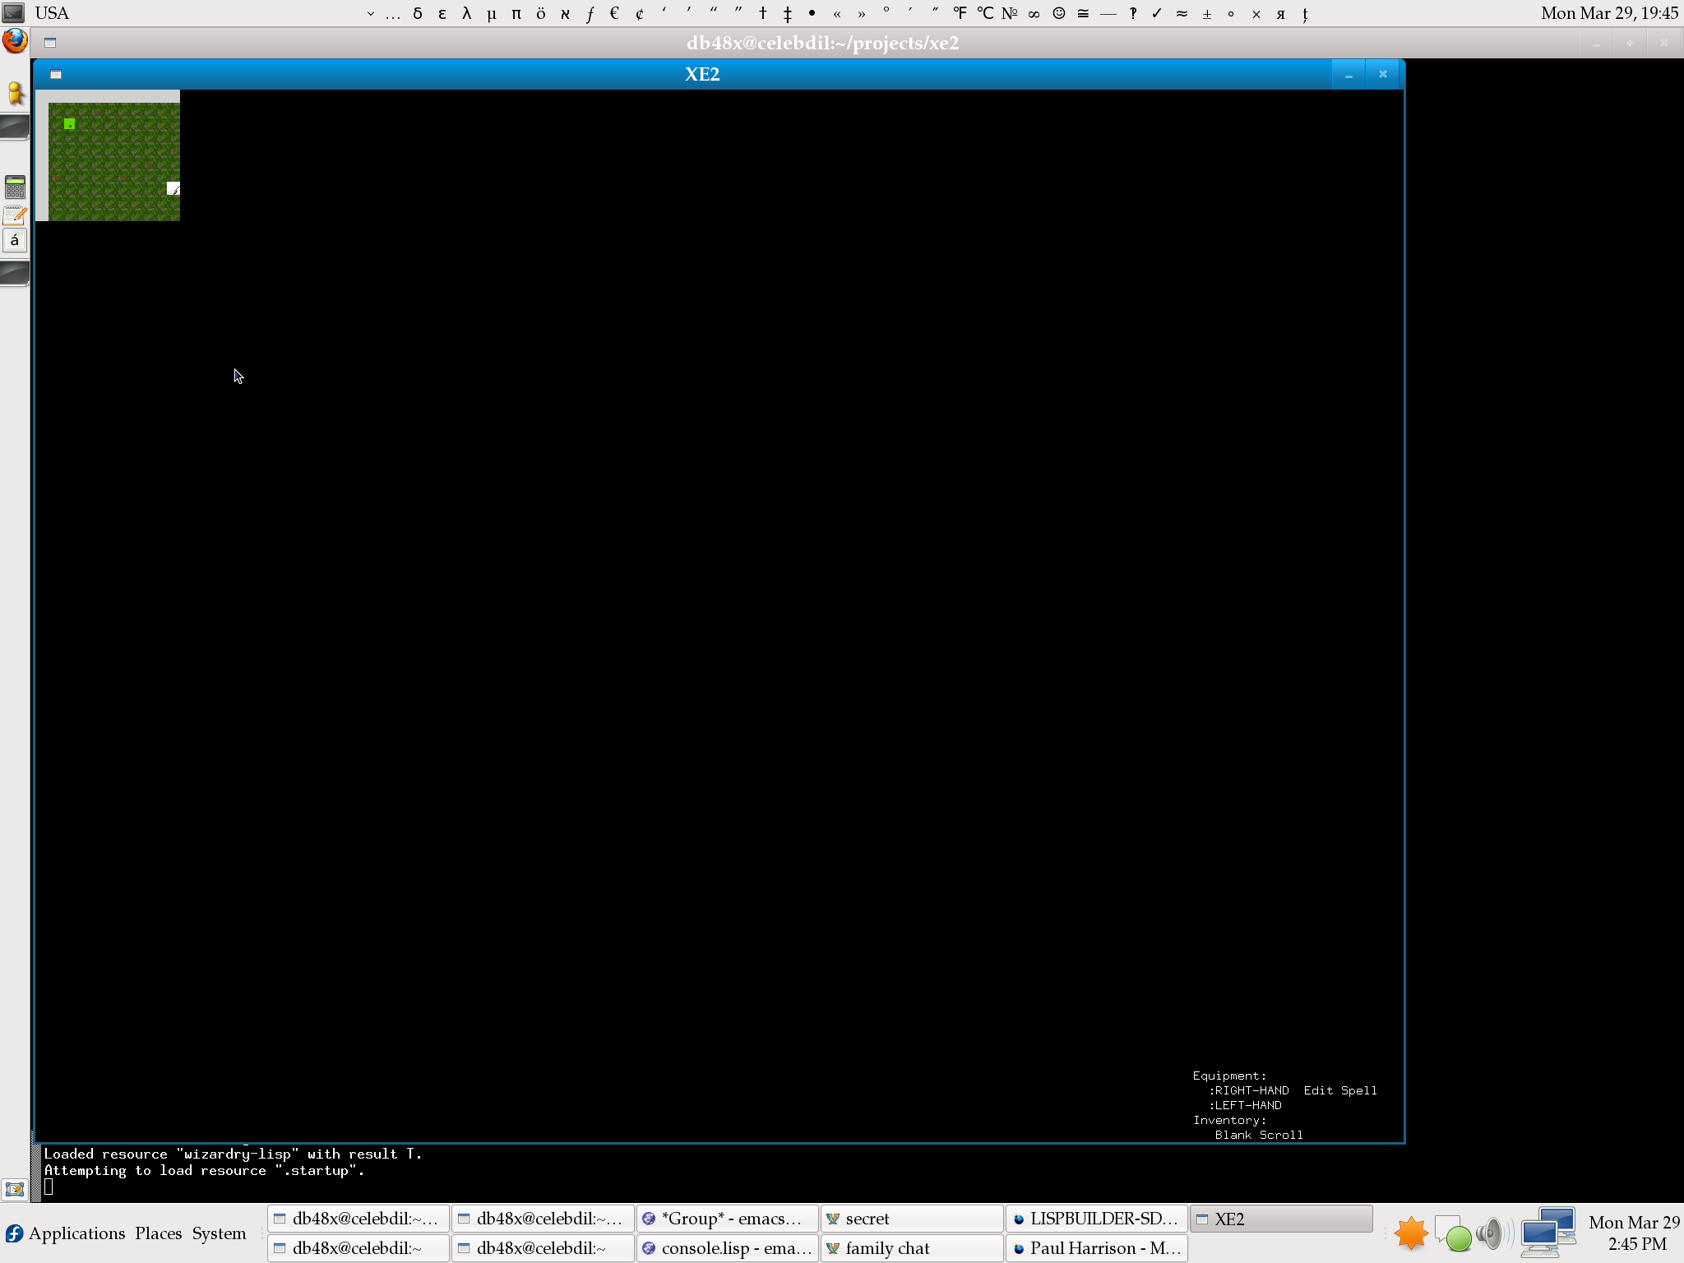This screenshot has height=1263, width=1684.
Task: Switch to the 'family chat' taskbar window
Action: [912, 1248]
